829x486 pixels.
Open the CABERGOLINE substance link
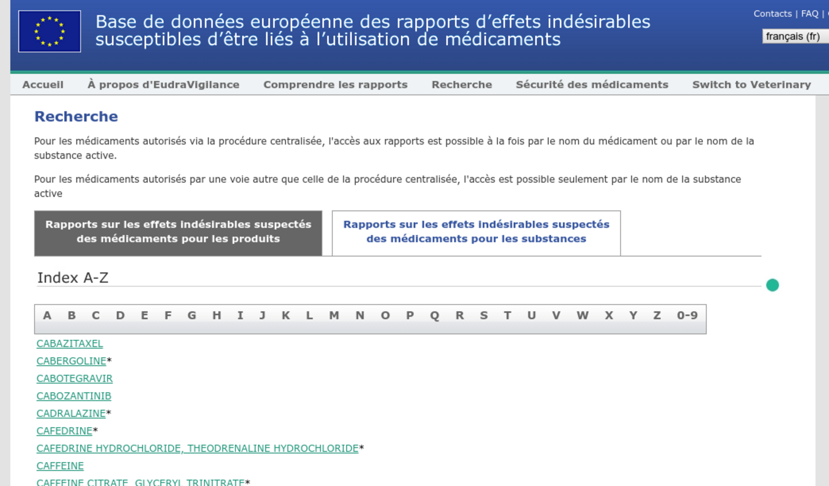tap(71, 361)
